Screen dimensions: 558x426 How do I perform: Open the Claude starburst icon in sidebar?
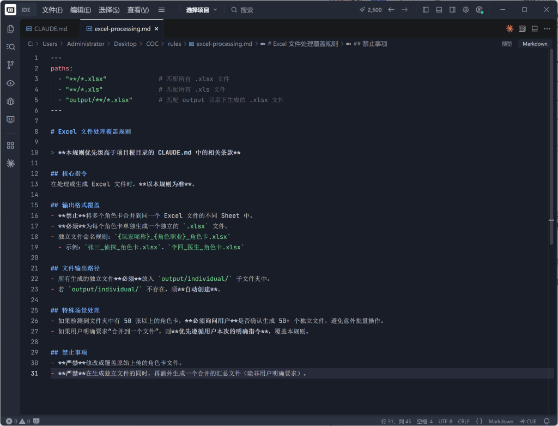click(x=11, y=164)
